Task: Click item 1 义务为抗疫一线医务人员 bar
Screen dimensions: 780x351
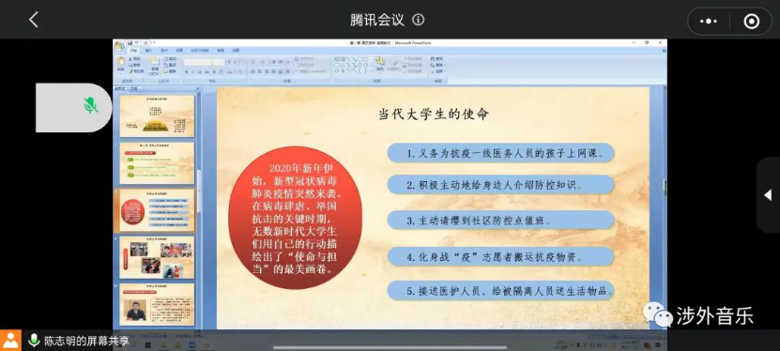Action: pyautogui.click(x=501, y=153)
